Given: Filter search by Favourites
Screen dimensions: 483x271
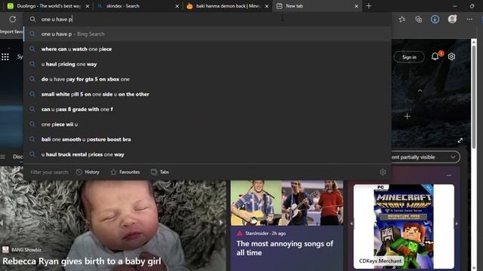Looking at the screenshot, I should [x=125, y=172].
